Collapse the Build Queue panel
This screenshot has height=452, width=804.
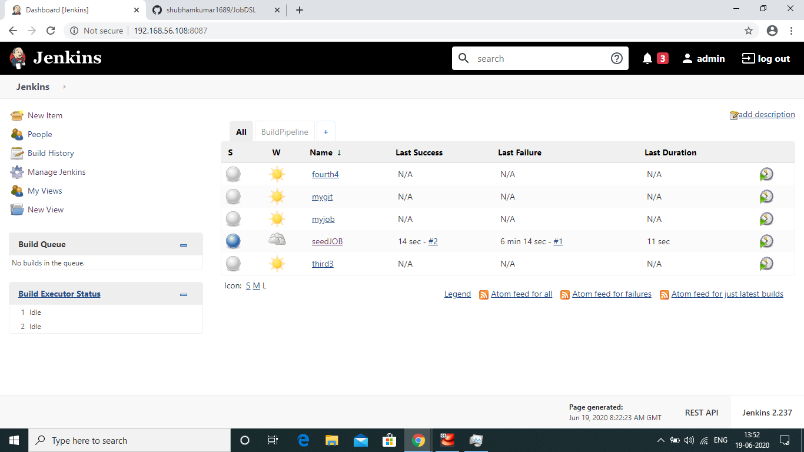click(x=183, y=244)
